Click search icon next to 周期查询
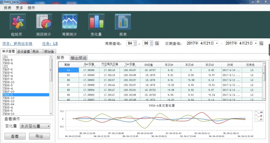The width and height of the screenshot is (270, 143). 157,43
